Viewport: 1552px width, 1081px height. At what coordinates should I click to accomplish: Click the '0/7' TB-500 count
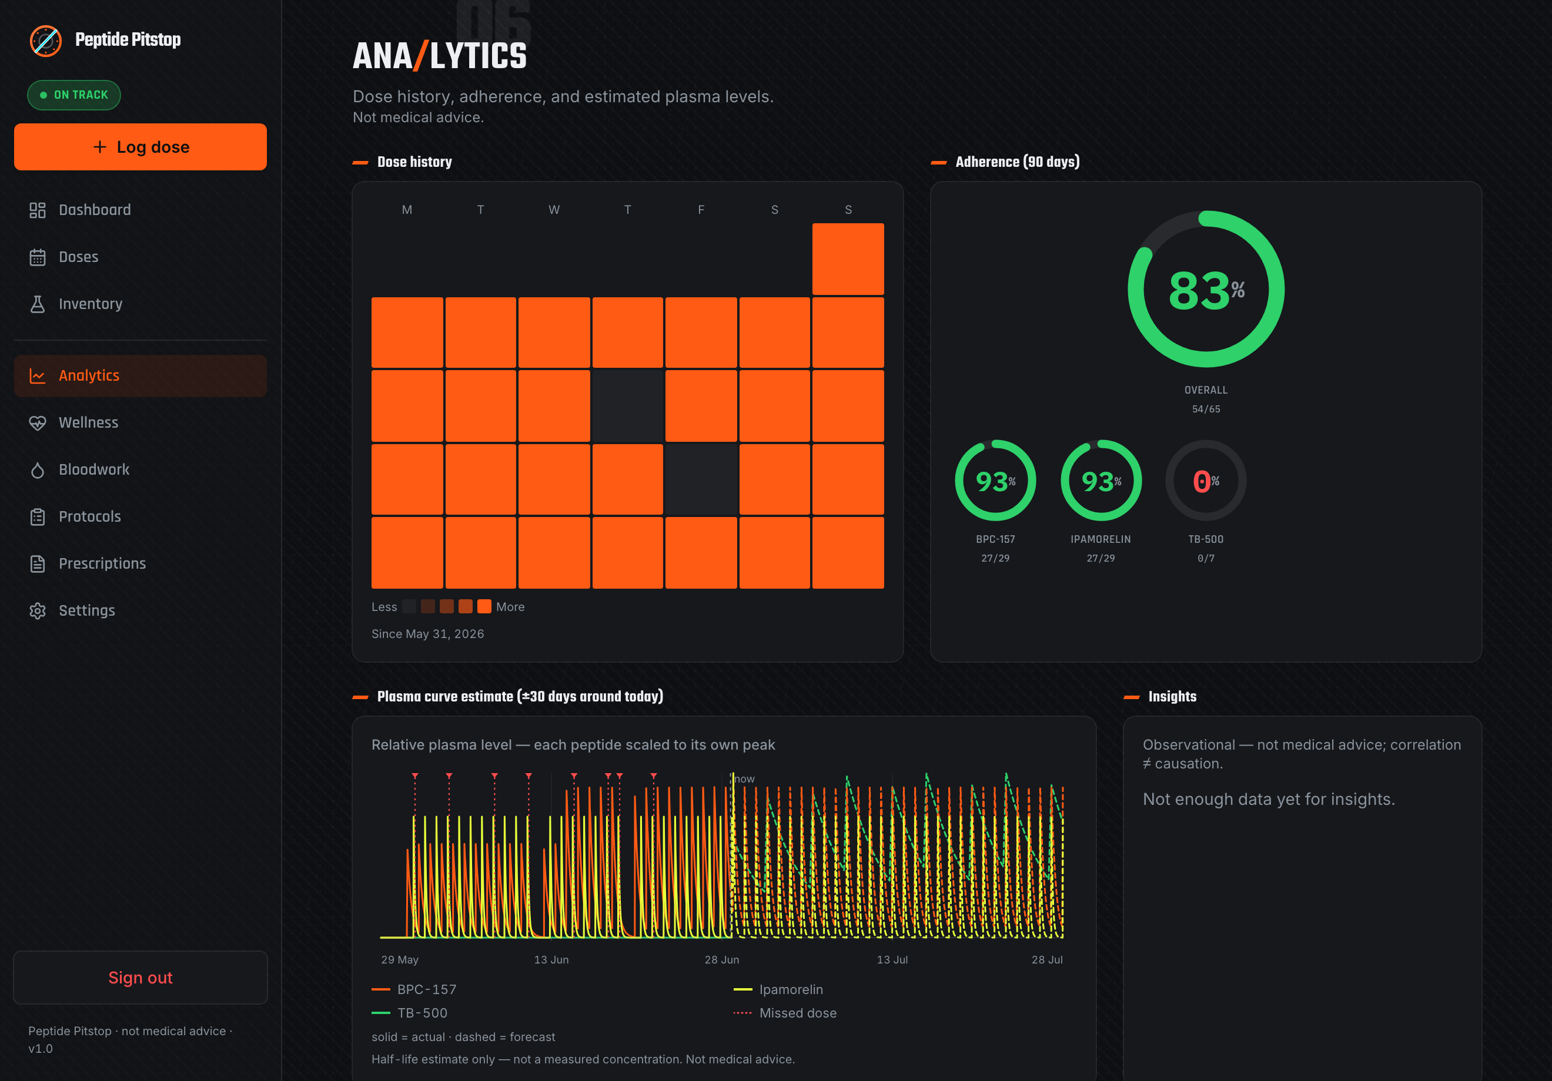coord(1206,559)
